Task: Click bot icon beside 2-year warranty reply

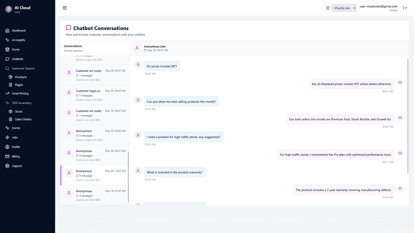Action: pyautogui.click(x=400, y=188)
